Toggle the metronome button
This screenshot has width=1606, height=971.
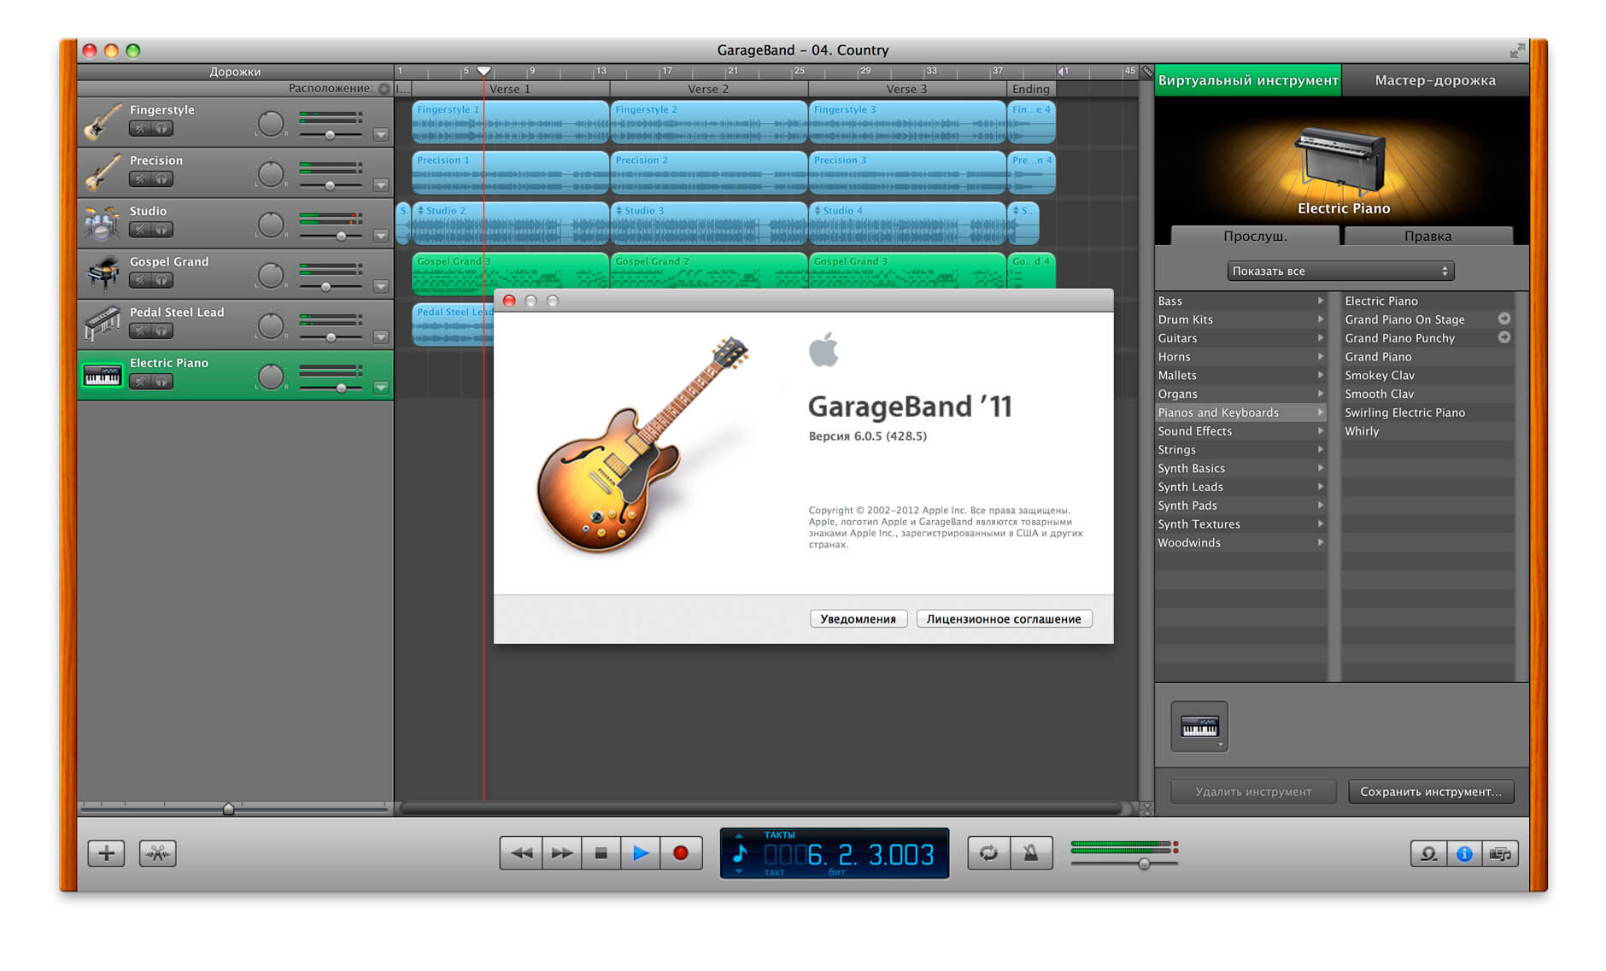(x=1031, y=853)
